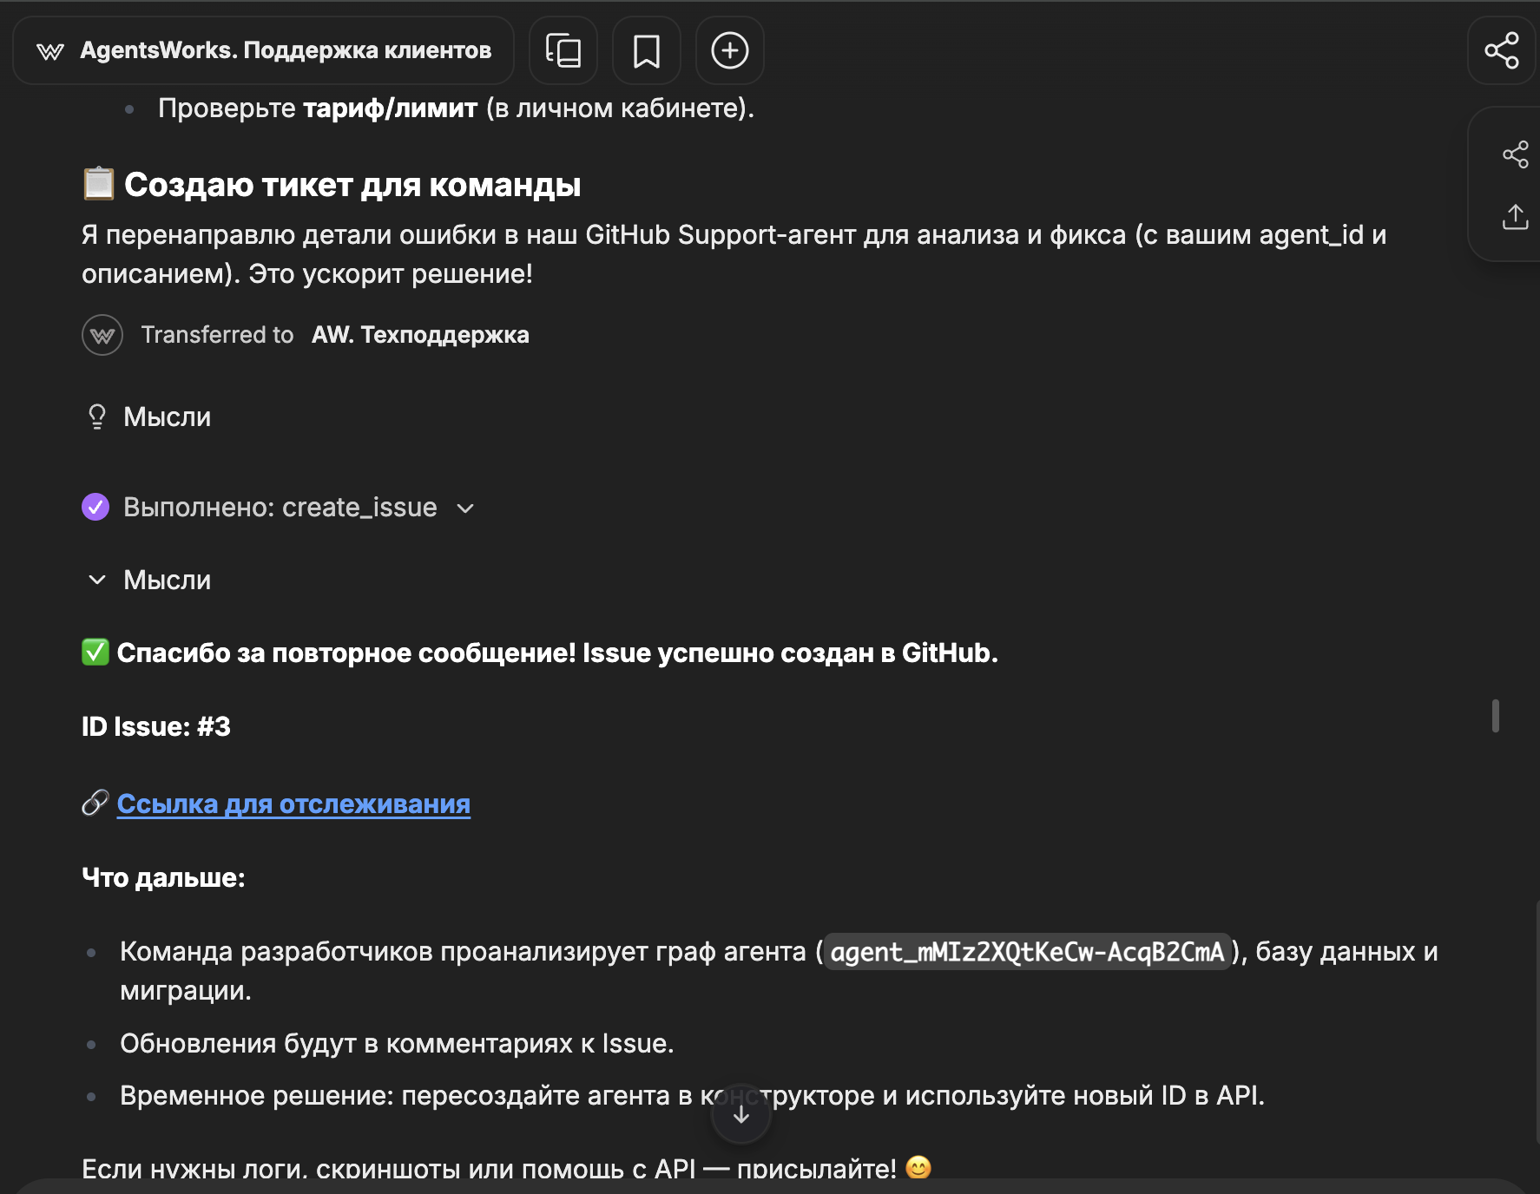Click the bookmark icon in toolbar
Image resolution: width=1540 pixels, height=1194 pixels.
[x=646, y=50]
